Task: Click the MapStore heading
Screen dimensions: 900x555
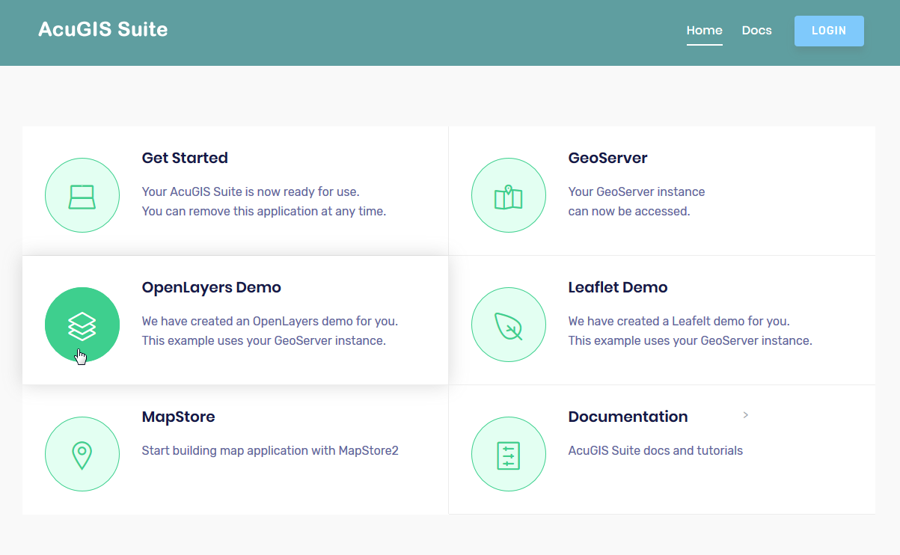Action: 178,417
